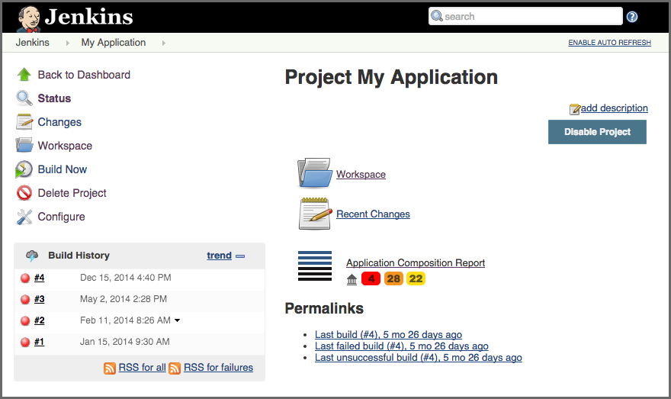Click the add description edit icon
The width and height of the screenshot is (671, 399).
tap(575, 109)
